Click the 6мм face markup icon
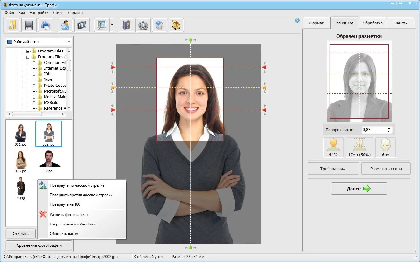This screenshot has height=262, width=420. click(x=386, y=148)
